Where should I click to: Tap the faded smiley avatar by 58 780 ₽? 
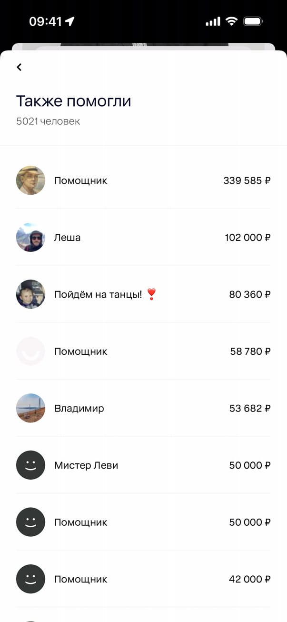pos(30,351)
